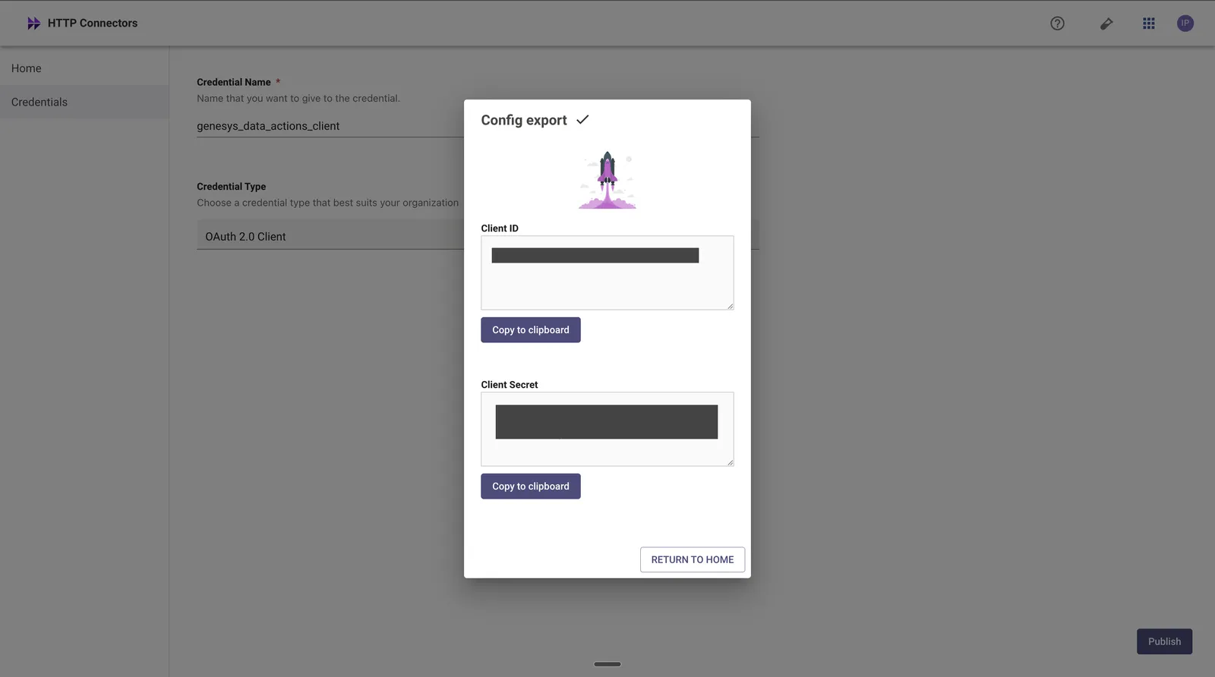Click 'Name that you want to give' description
The image size is (1215, 677).
tap(298, 99)
